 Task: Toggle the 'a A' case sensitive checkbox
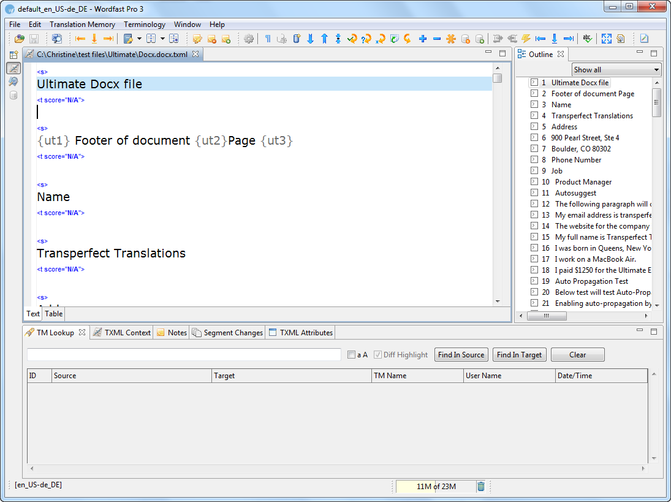coord(351,355)
